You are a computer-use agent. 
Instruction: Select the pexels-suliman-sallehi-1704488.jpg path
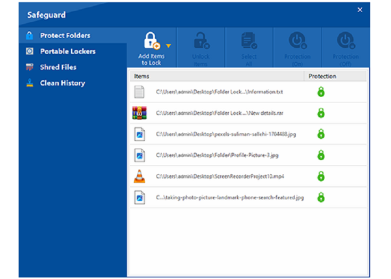tap(226, 134)
